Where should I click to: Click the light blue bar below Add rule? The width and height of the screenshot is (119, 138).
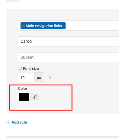tap(63, 137)
